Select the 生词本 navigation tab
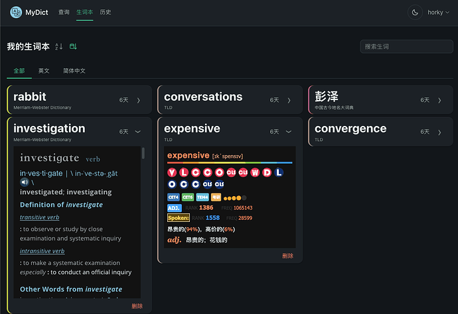Screen dimensions: 458x314 click(x=85, y=12)
